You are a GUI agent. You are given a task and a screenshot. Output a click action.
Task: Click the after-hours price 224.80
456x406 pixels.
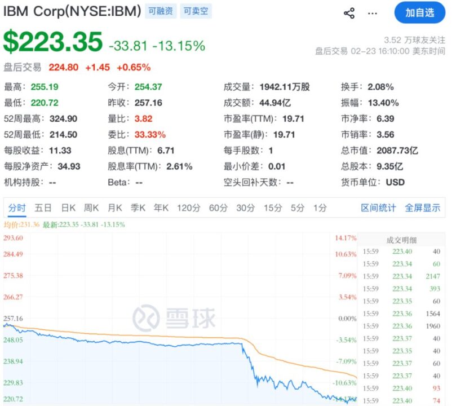click(x=63, y=68)
